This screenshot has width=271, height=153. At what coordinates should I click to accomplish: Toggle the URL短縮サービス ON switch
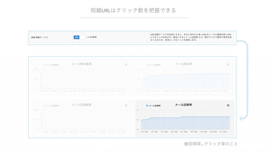[x=79, y=37]
